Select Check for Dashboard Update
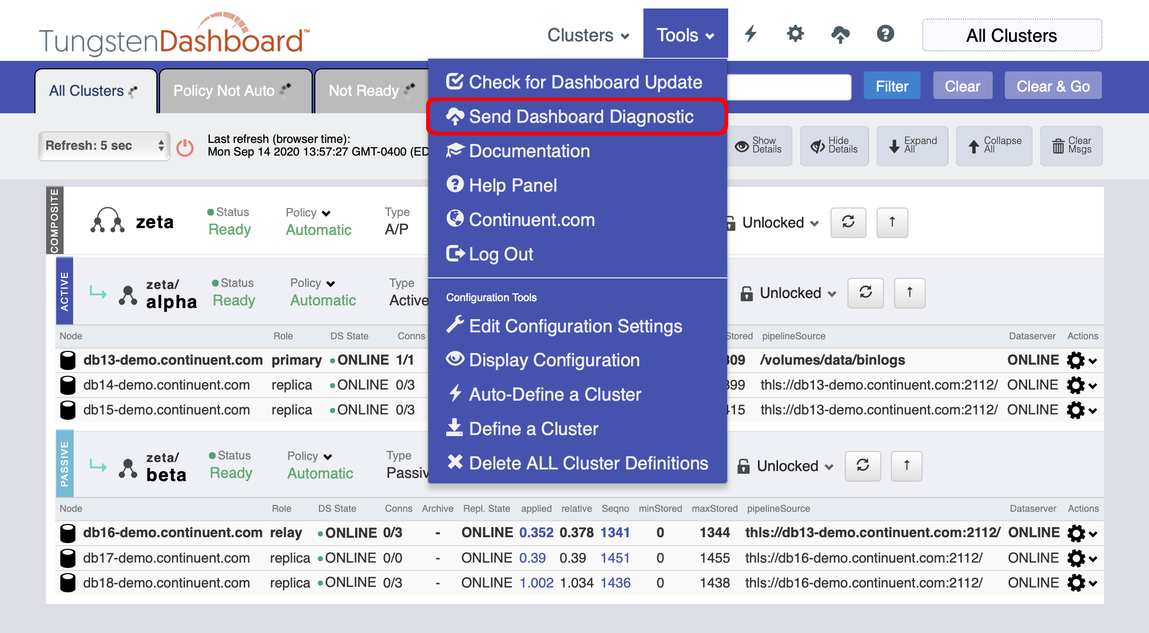 coord(577,82)
